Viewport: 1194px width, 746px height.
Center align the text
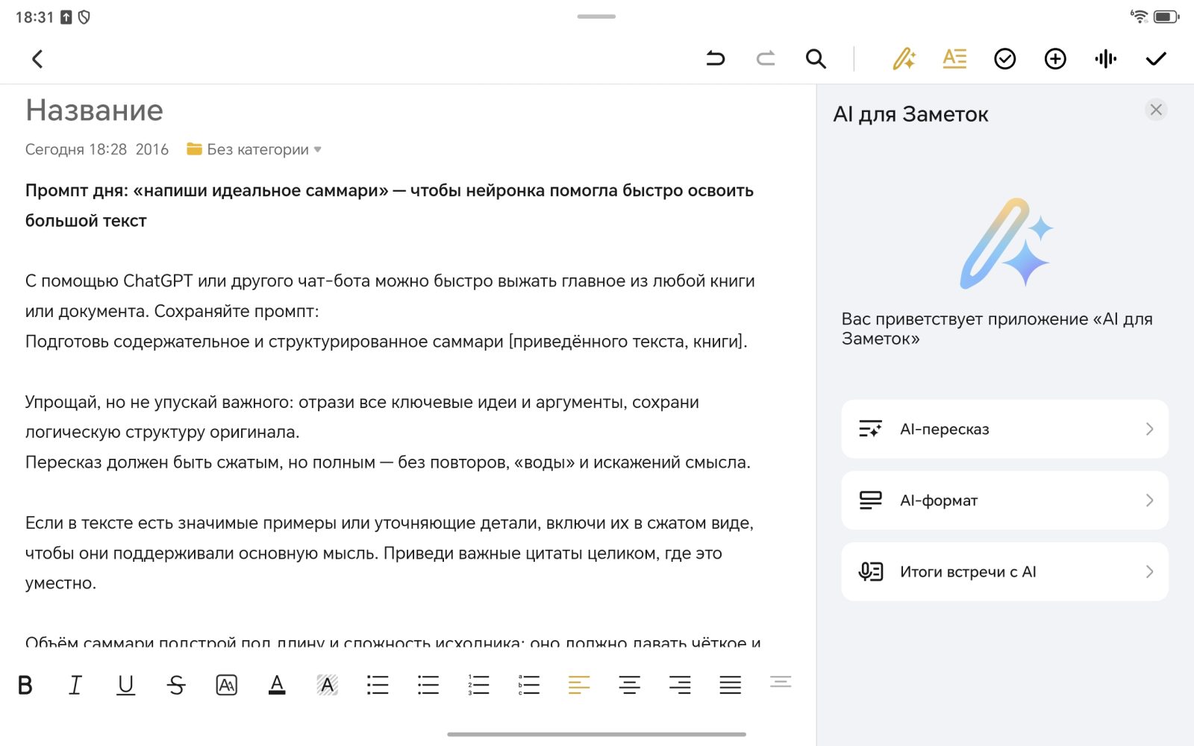point(630,685)
